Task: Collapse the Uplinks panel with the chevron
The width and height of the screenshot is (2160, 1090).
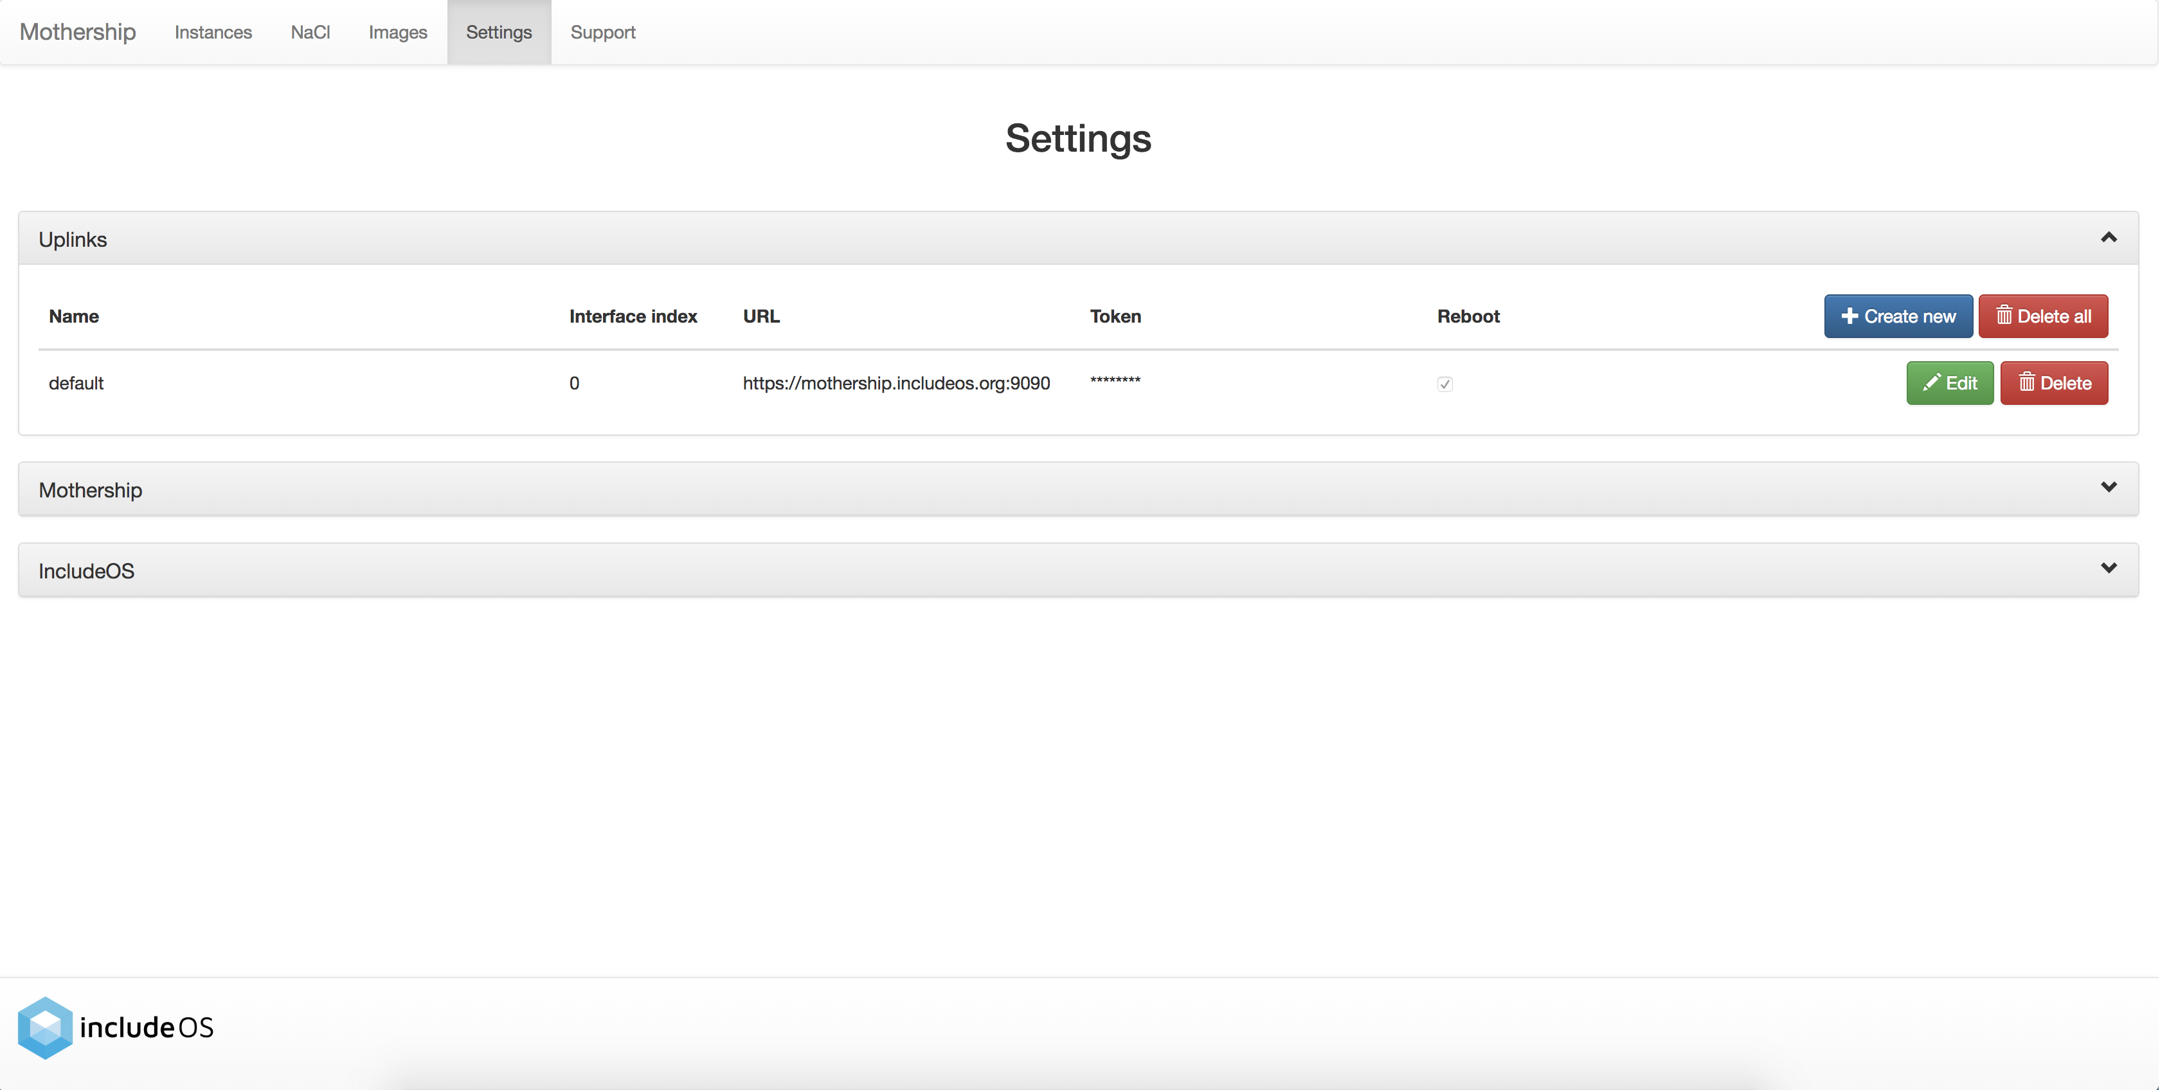Action: [x=2108, y=238]
